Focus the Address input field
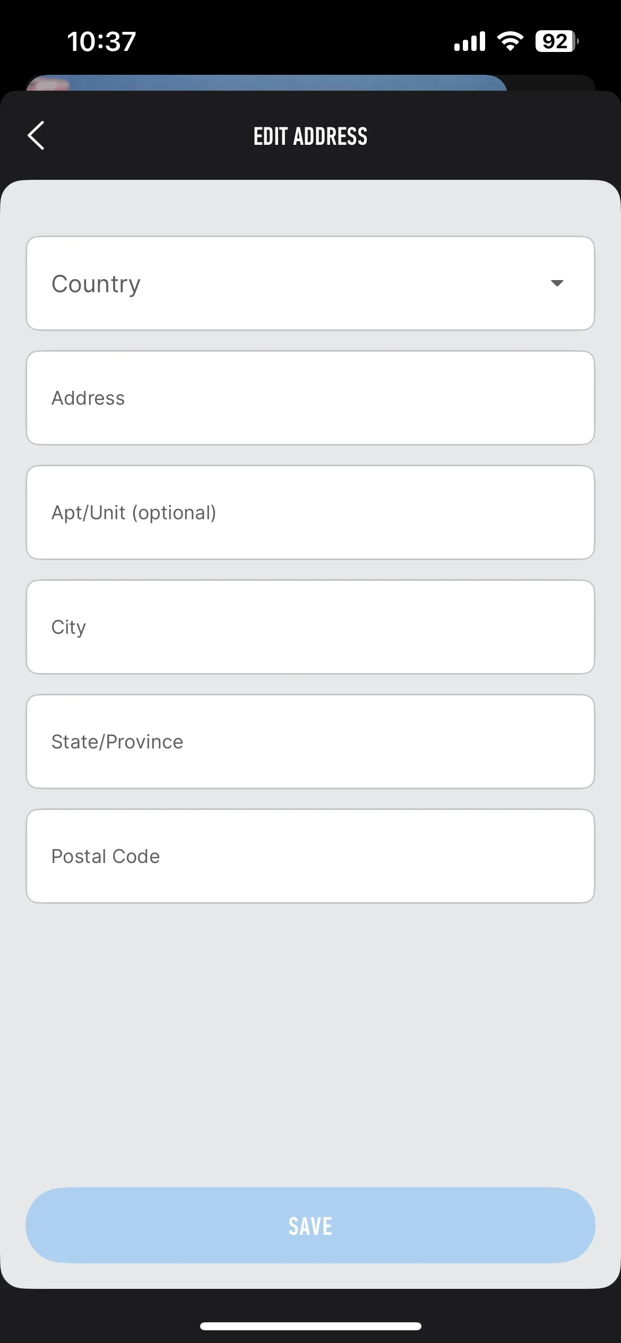The width and height of the screenshot is (621, 1343). coord(310,398)
